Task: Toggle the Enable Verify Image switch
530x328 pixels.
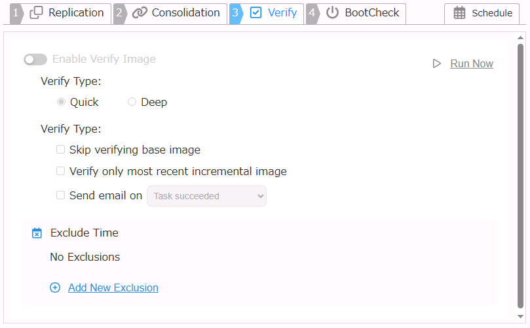Action: [35, 59]
